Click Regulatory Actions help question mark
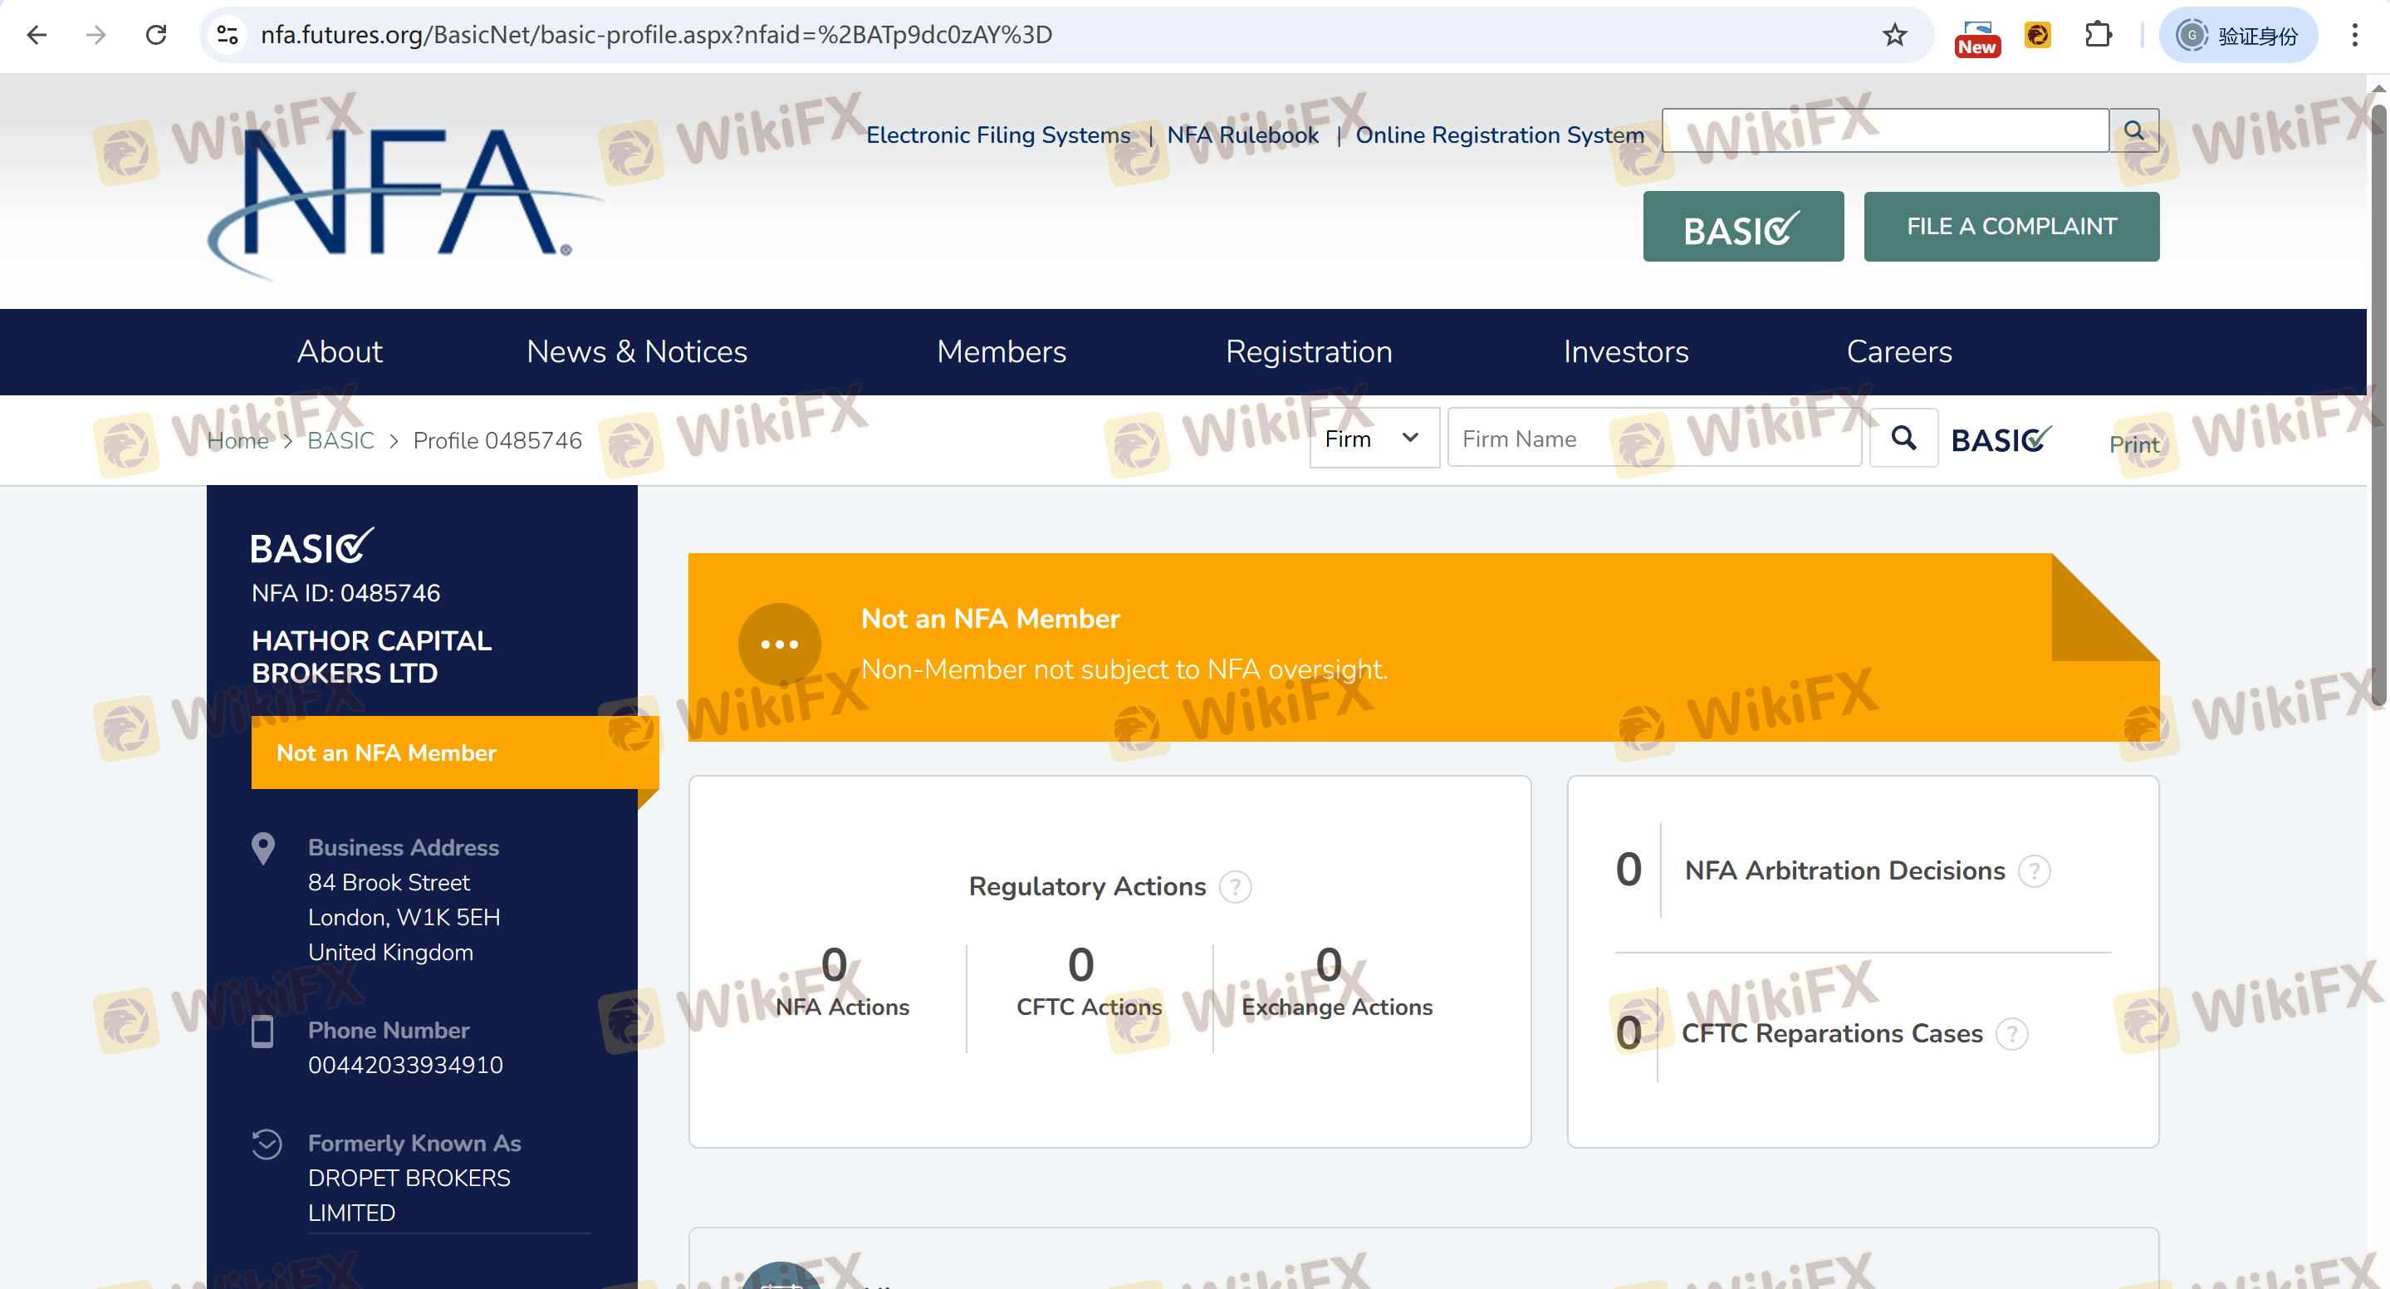Image resolution: width=2390 pixels, height=1289 pixels. point(1235,886)
